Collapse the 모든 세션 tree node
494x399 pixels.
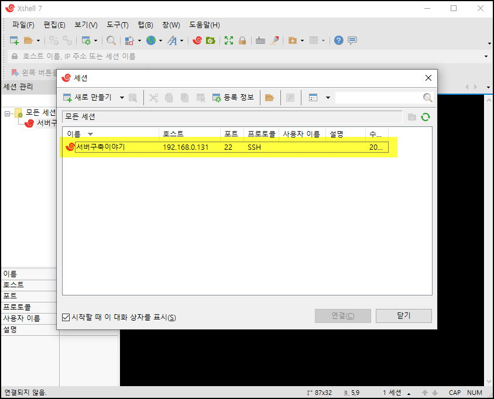pos(7,113)
